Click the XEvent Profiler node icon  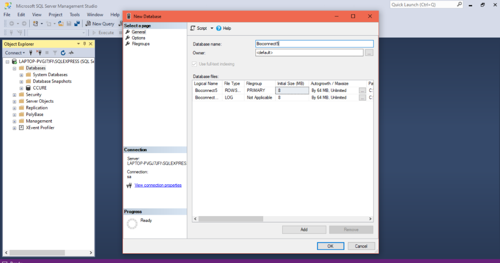pyautogui.click(x=21, y=128)
